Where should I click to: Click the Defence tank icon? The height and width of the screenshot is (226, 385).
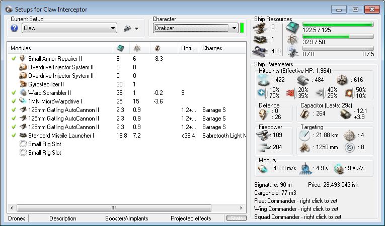[263, 114]
